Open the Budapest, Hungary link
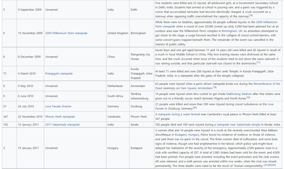 point(187,135)
